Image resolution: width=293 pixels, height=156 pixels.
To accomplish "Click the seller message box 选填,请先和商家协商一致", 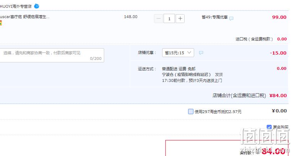I will tap(52, 55).
